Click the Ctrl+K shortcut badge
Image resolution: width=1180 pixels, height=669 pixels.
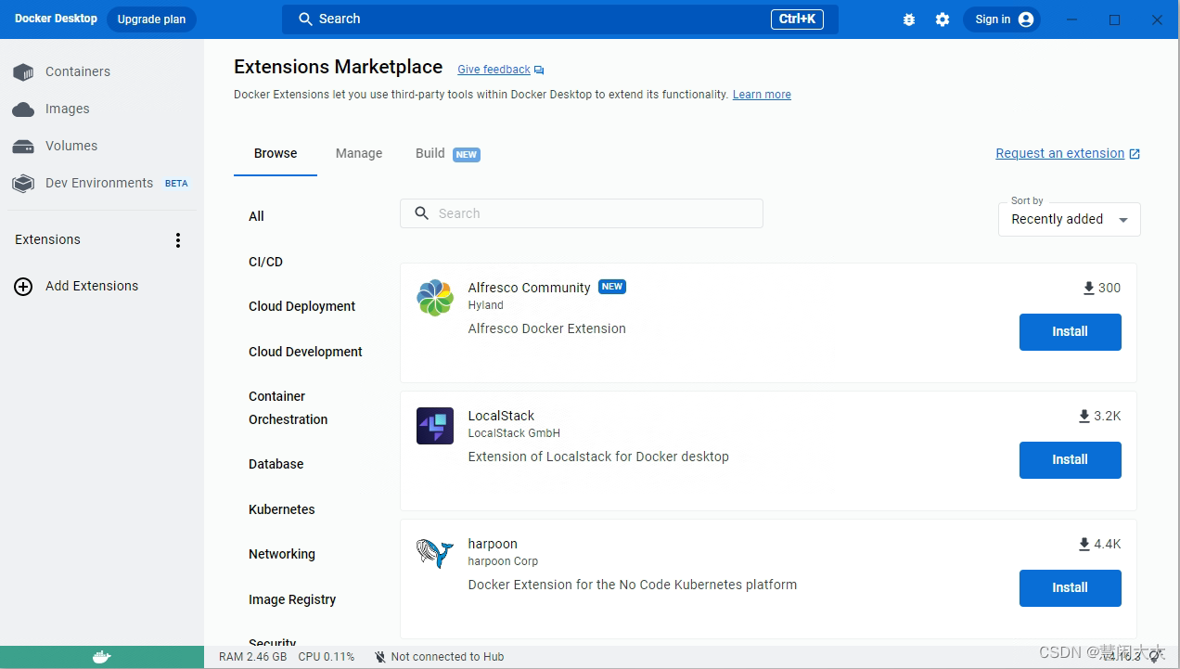click(797, 19)
